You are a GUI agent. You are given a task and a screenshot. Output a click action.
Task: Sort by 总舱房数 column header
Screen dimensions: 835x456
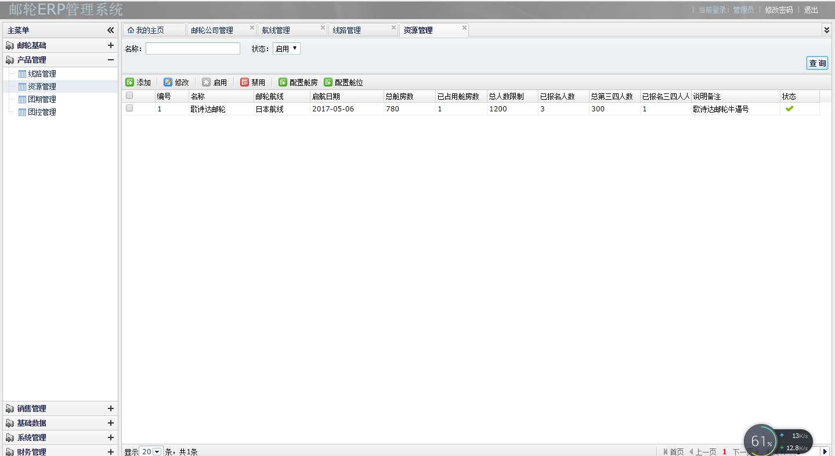tap(409, 96)
